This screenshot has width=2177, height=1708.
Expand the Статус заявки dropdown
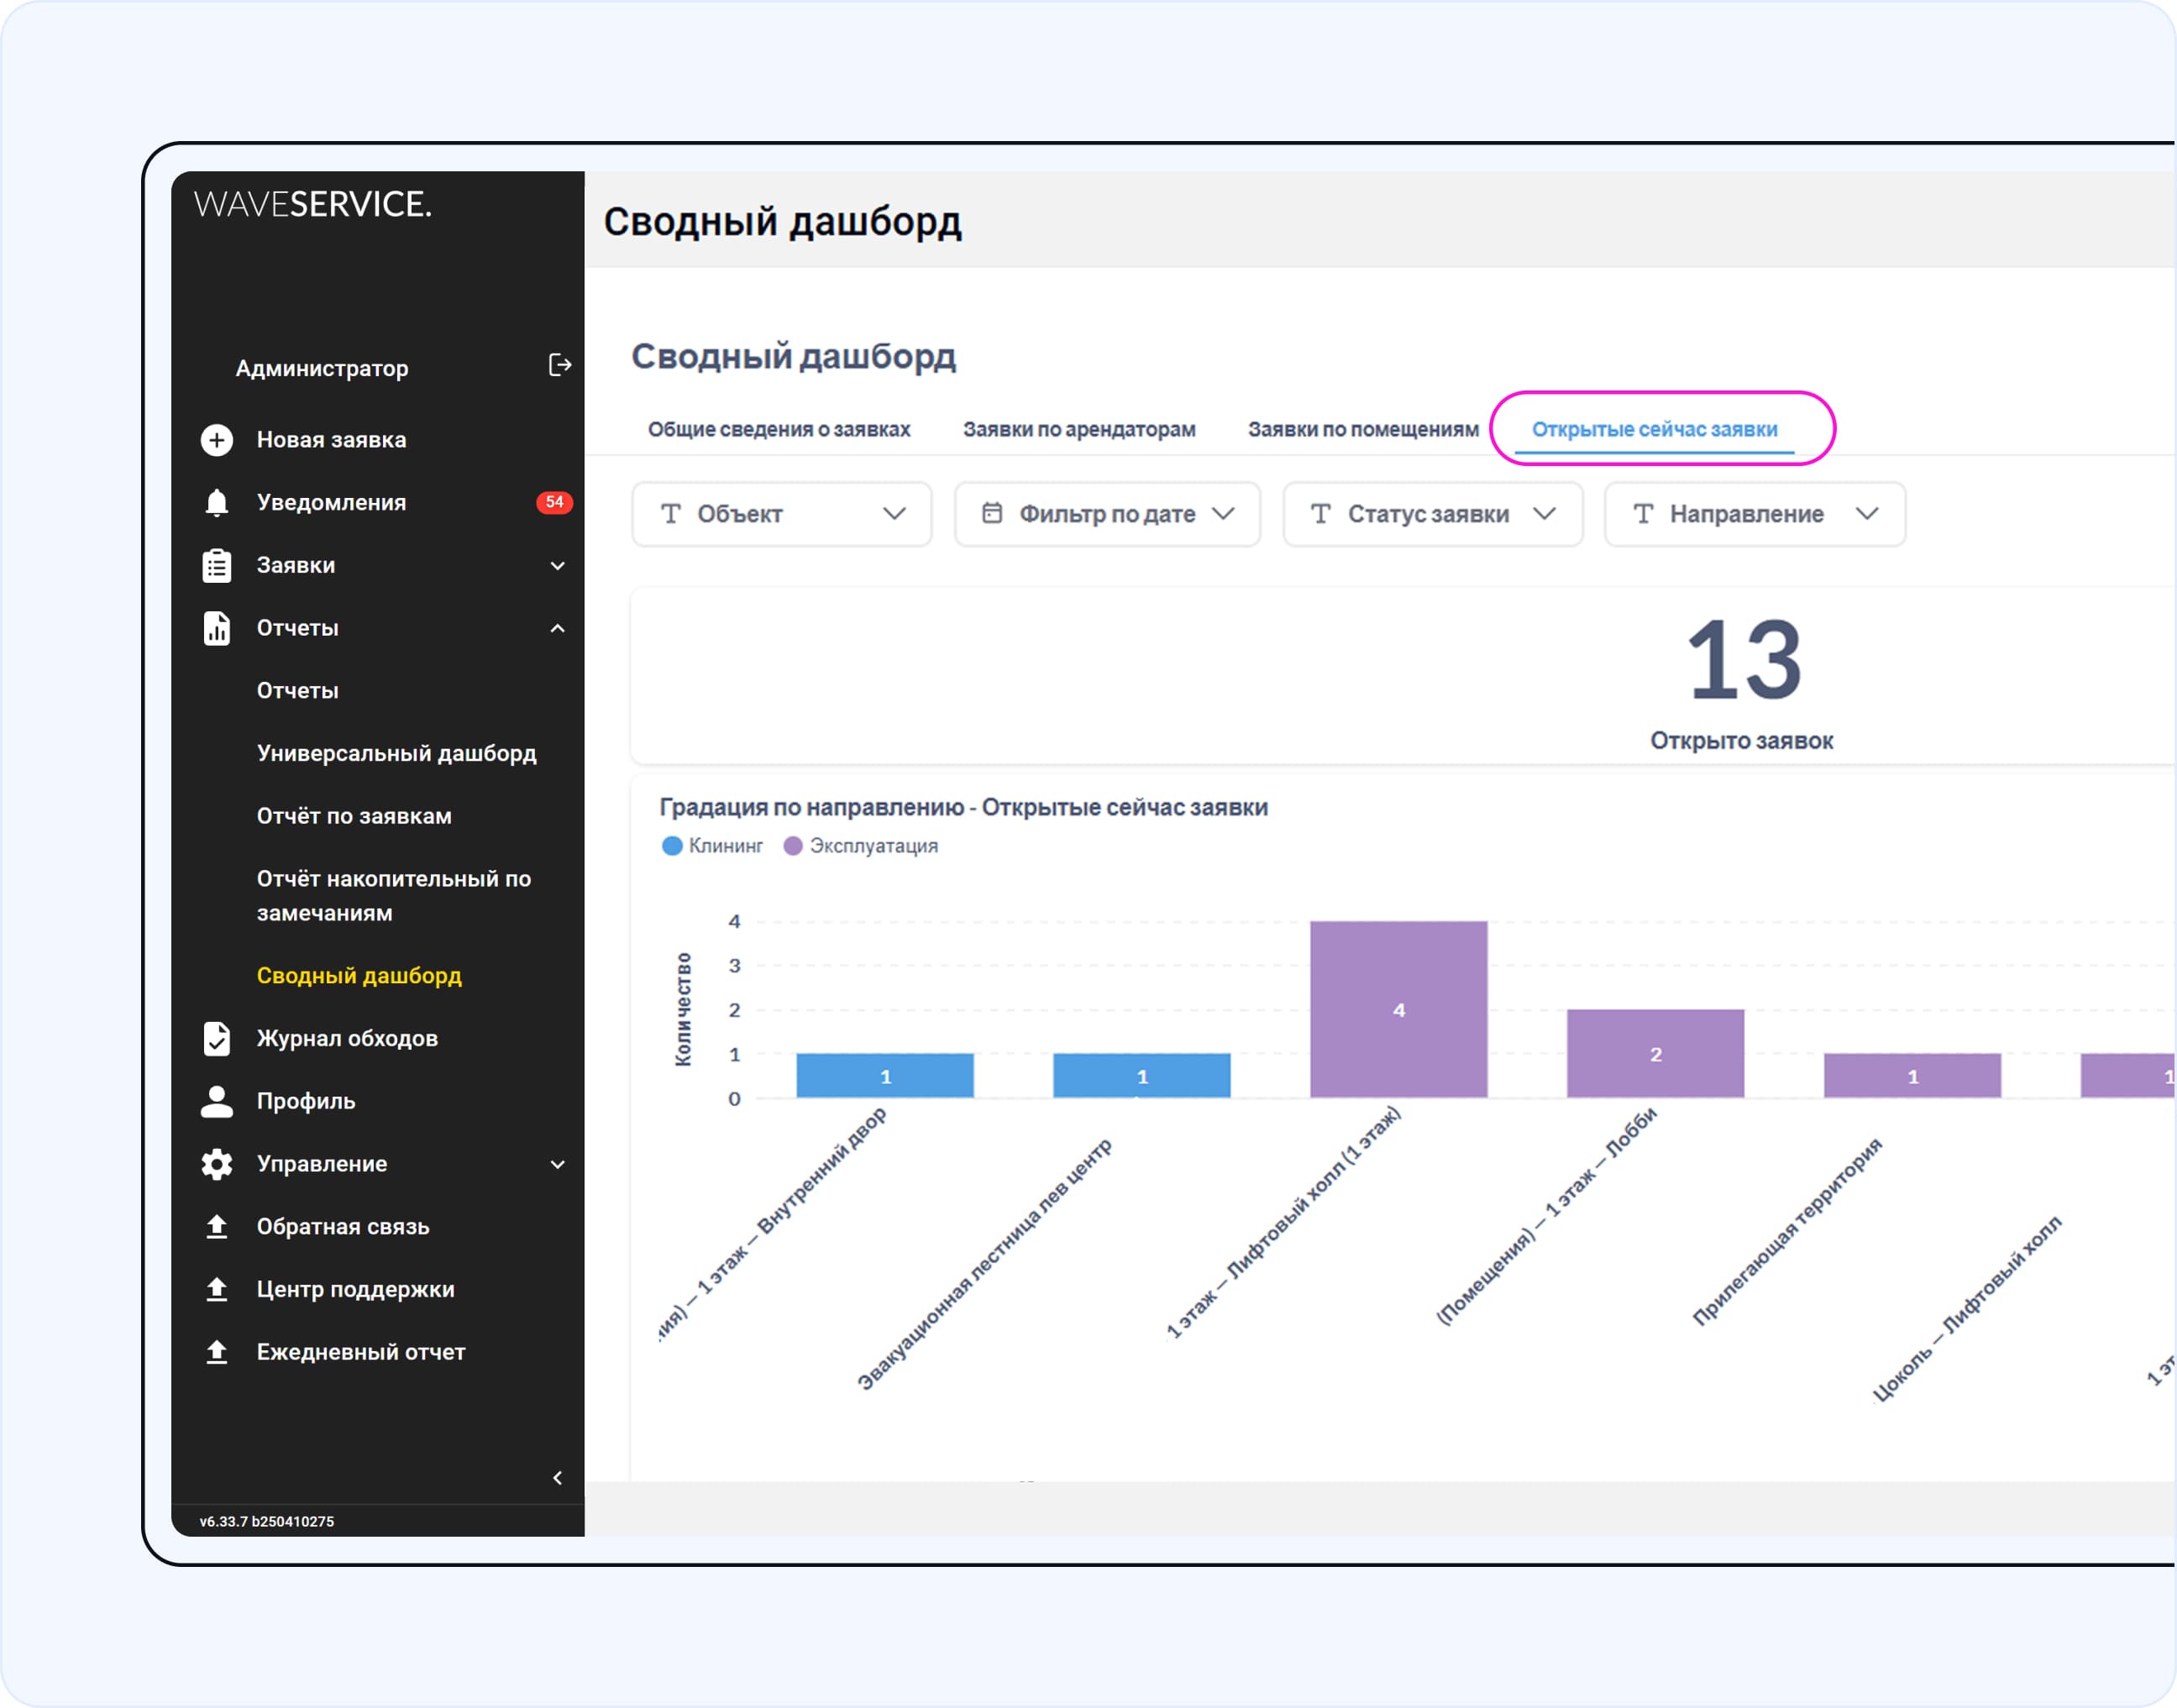tap(1432, 514)
